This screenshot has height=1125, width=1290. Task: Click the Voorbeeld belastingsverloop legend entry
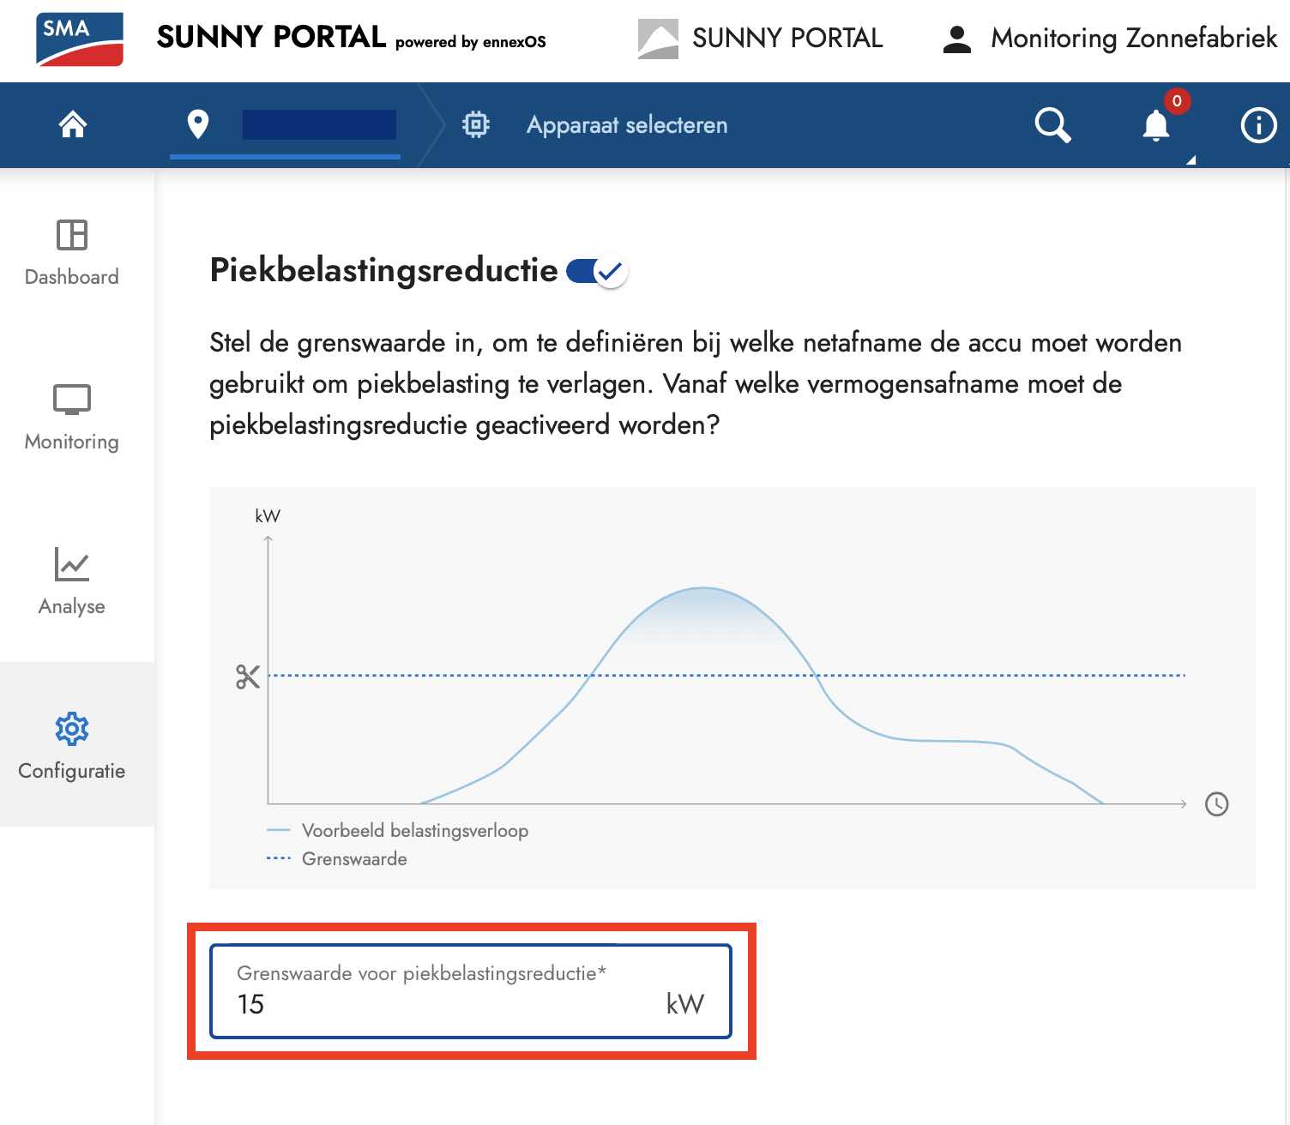tap(414, 830)
